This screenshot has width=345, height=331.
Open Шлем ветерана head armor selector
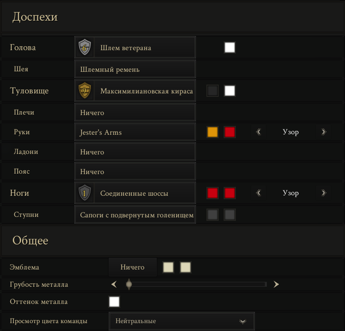[135, 47]
